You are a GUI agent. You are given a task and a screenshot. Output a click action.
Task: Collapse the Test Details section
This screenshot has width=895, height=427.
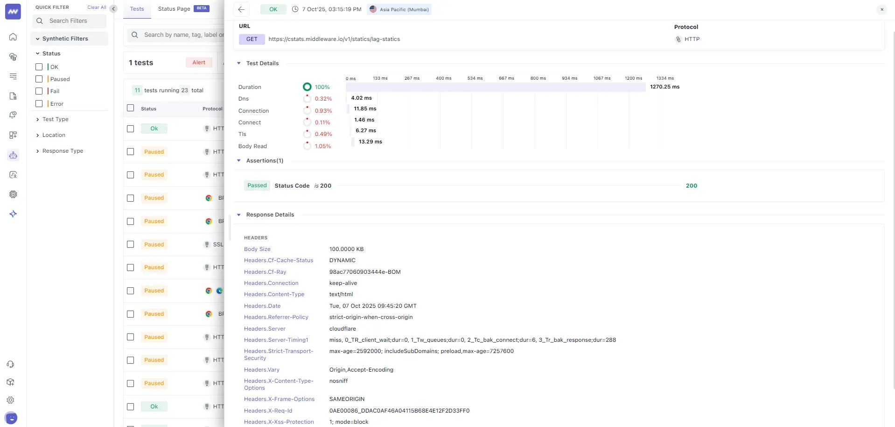[239, 63]
